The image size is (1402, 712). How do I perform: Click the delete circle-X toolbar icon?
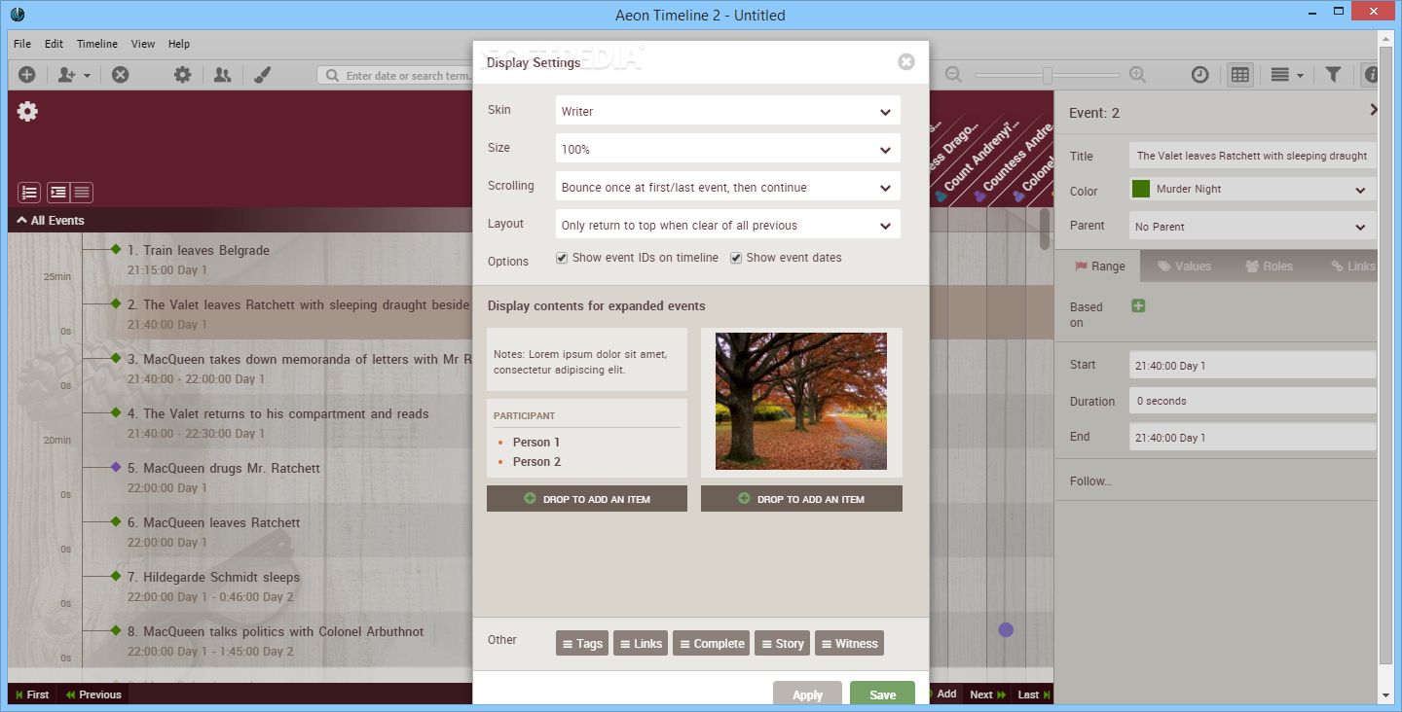[x=120, y=75]
